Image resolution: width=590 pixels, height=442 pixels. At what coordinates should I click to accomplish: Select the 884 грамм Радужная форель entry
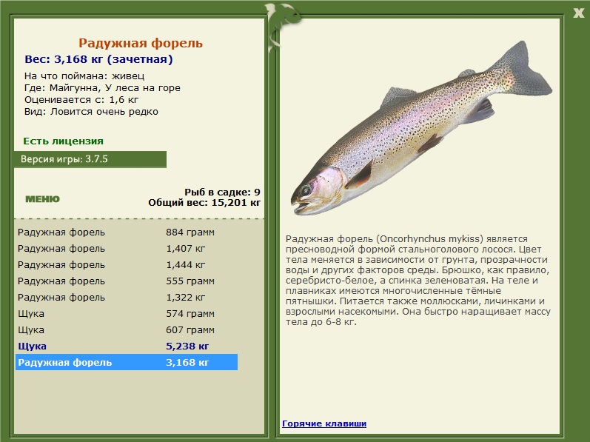(x=127, y=232)
